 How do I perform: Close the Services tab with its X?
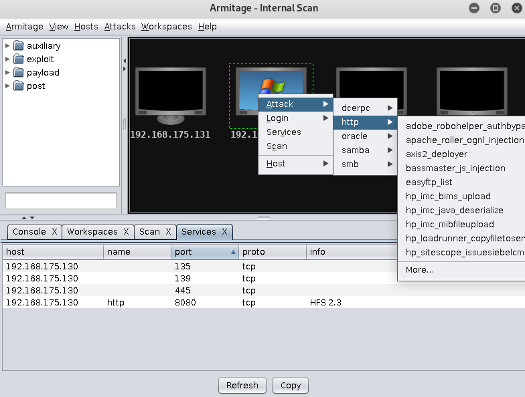coord(224,231)
